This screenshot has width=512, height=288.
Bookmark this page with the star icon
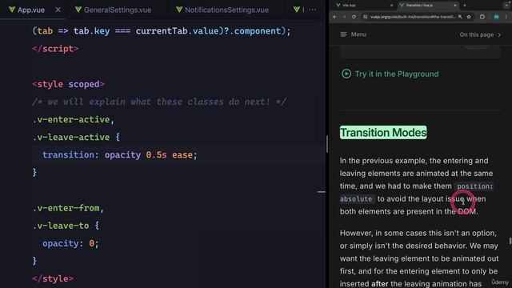coord(469,17)
